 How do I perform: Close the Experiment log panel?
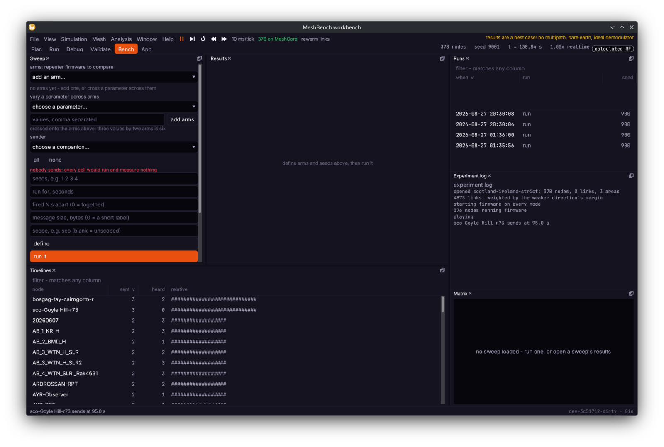489,176
